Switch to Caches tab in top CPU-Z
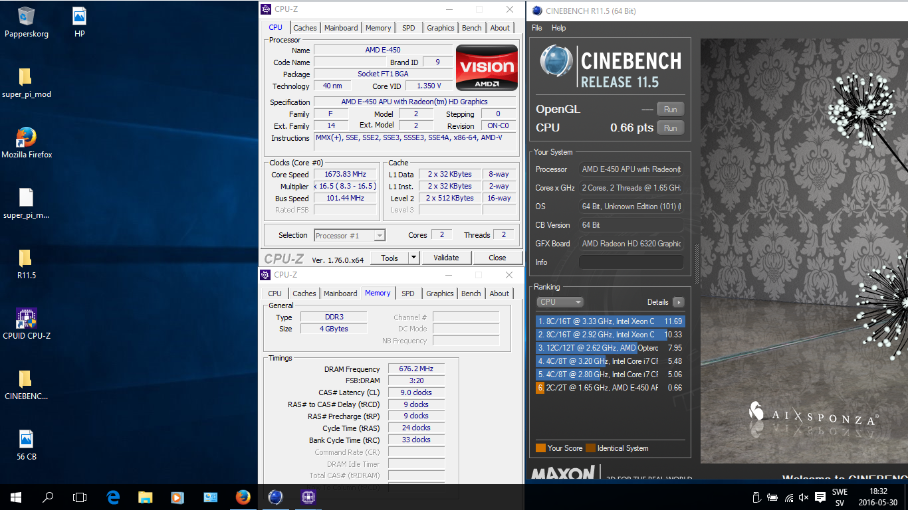Image resolution: width=908 pixels, height=510 pixels. click(305, 28)
